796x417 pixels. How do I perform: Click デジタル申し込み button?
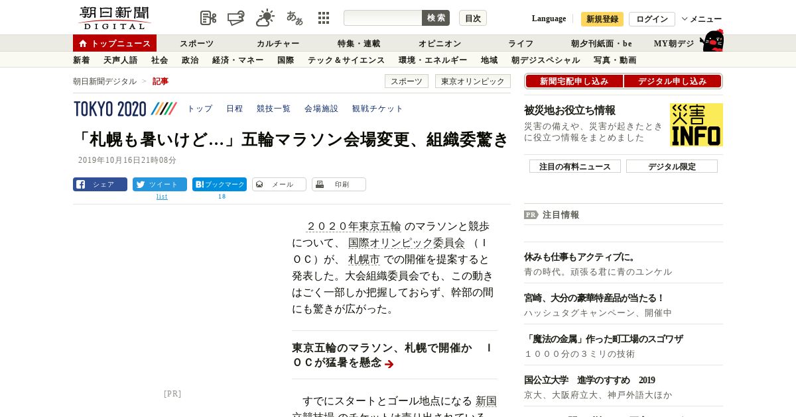pyautogui.click(x=673, y=81)
